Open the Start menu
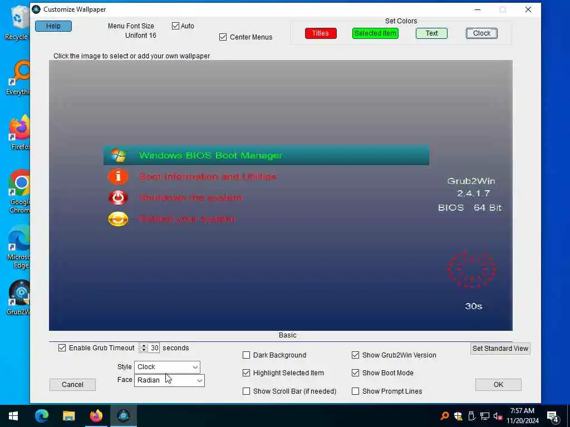This screenshot has width=570, height=427. [x=13, y=416]
